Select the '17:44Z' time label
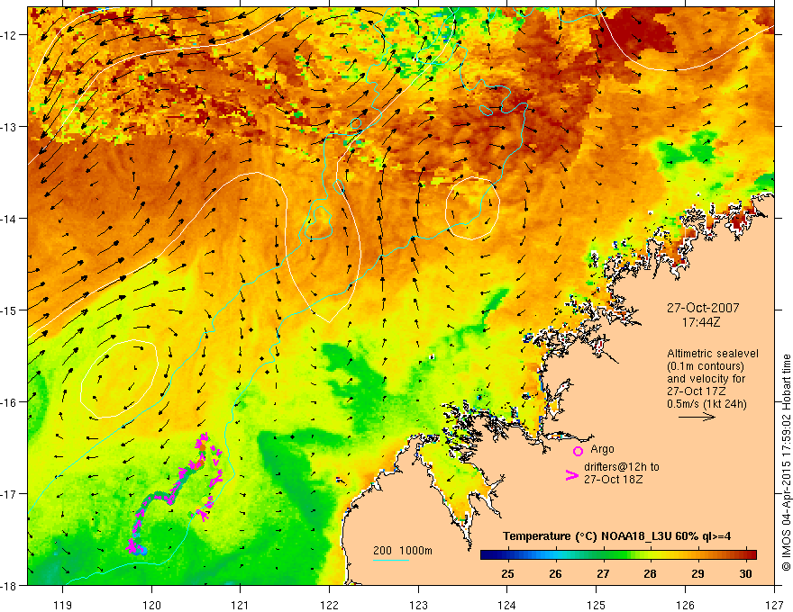This screenshot has height=612, width=793. 701,322
